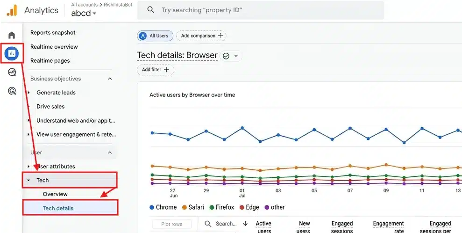Collapse the Tech tree arrow
This screenshot has height=233, width=462.
click(x=28, y=180)
